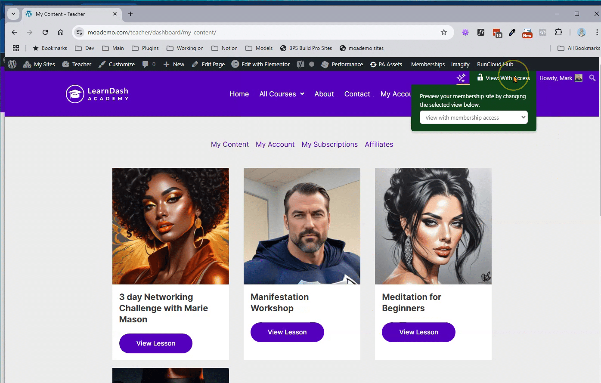Click the Meditation for Beginners thumbnail image

click(x=433, y=226)
